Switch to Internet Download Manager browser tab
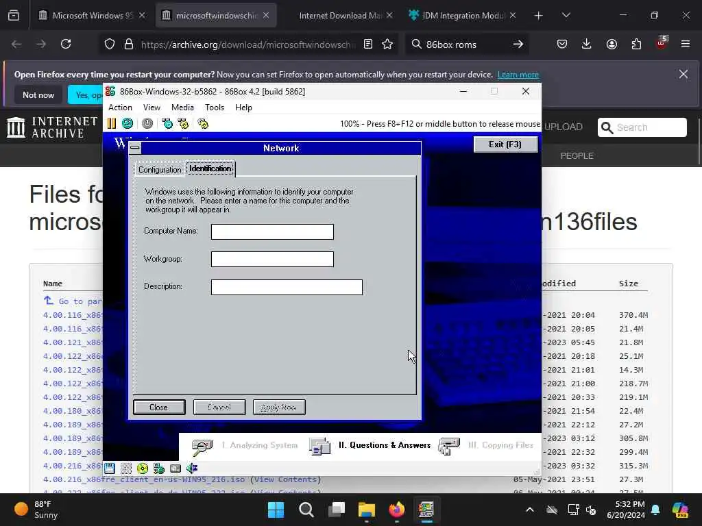This screenshot has height=526, width=702. tap(340, 16)
